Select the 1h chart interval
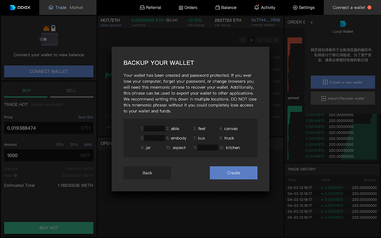 coord(243,40)
